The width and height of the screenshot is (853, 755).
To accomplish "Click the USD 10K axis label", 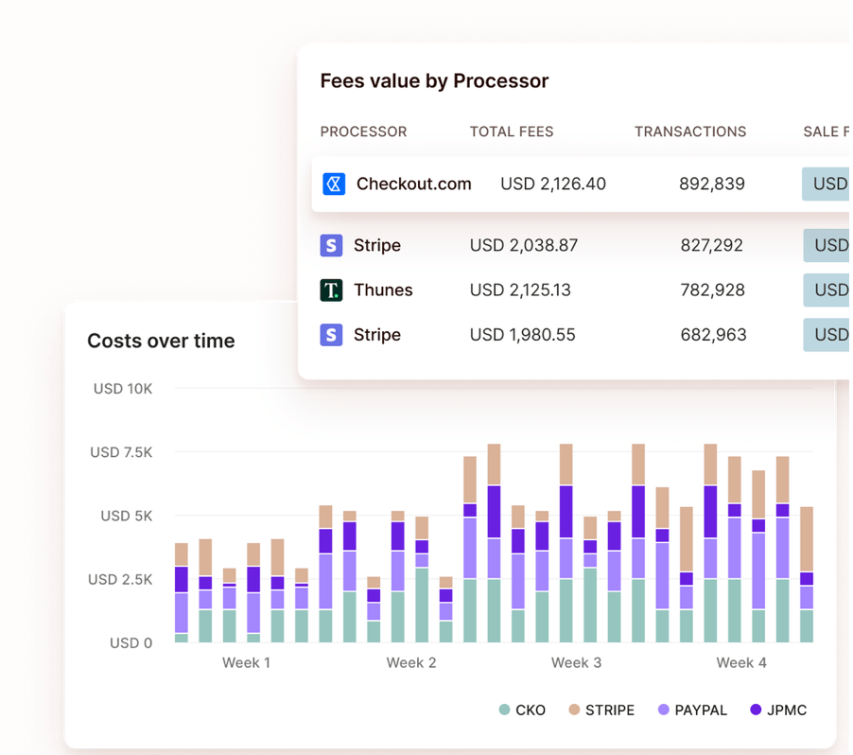I will click(123, 389).
